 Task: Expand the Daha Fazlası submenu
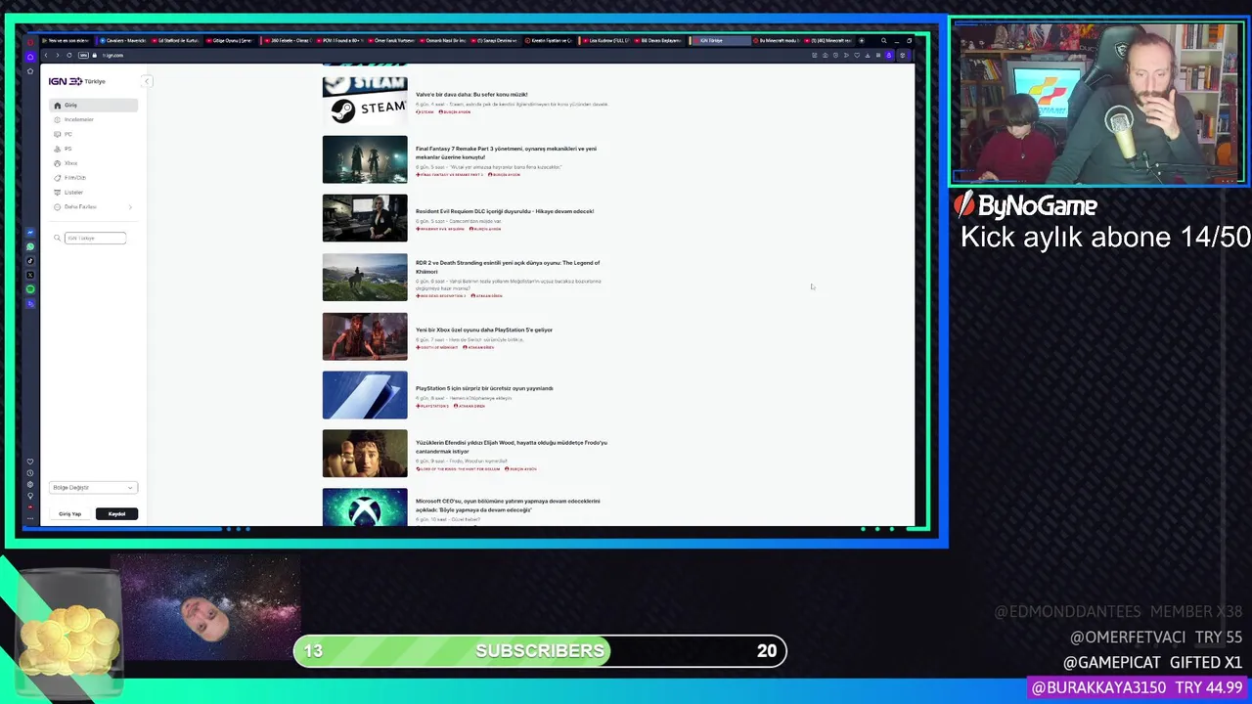[130, 207]
